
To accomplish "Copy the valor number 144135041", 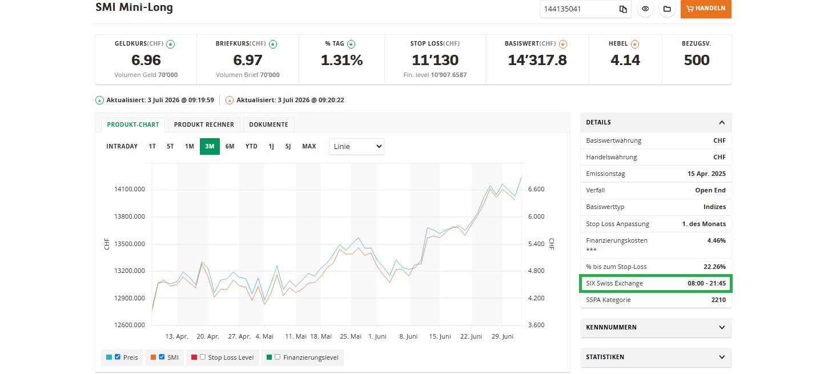I will point(623,9).
